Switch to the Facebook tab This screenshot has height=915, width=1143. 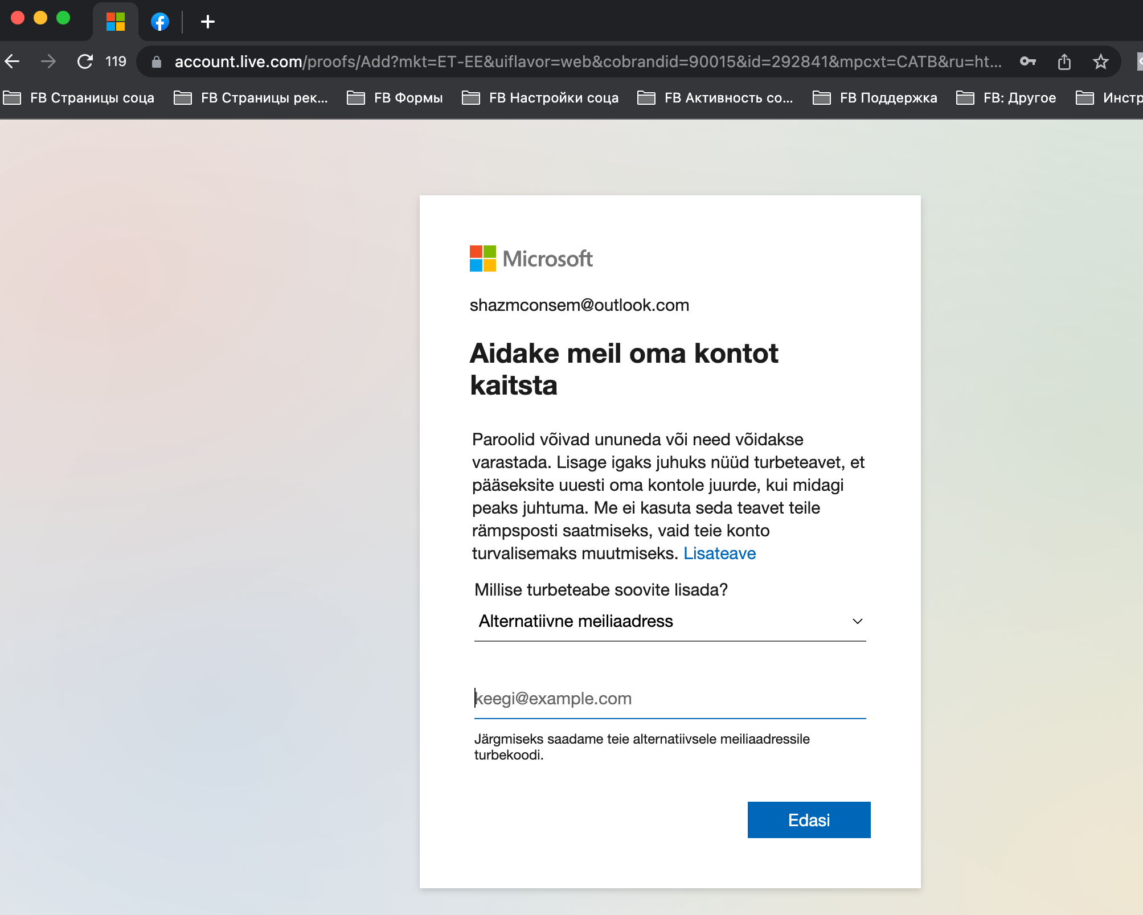[x=160, y=22]
